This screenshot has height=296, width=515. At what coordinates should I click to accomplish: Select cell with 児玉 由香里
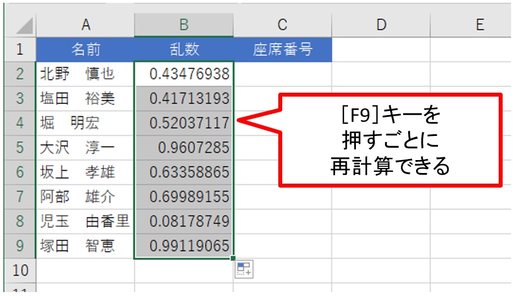point(85,221)
